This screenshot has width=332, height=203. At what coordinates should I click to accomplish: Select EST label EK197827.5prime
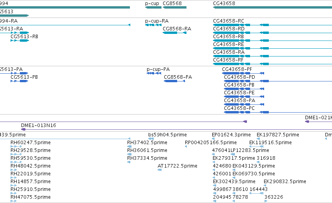(278, 135)
